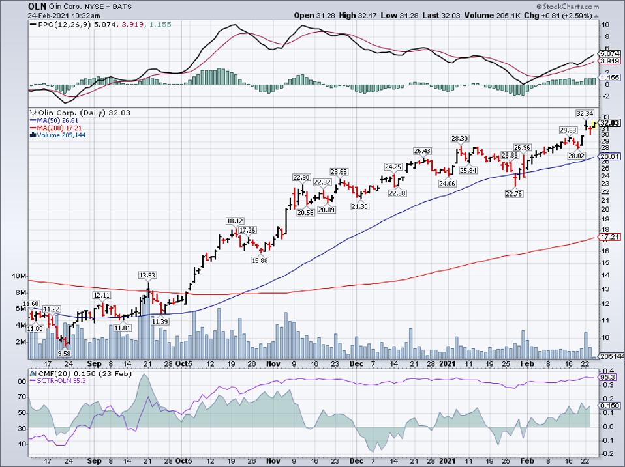Click the 22.88 price label

[x=397, y=193]
